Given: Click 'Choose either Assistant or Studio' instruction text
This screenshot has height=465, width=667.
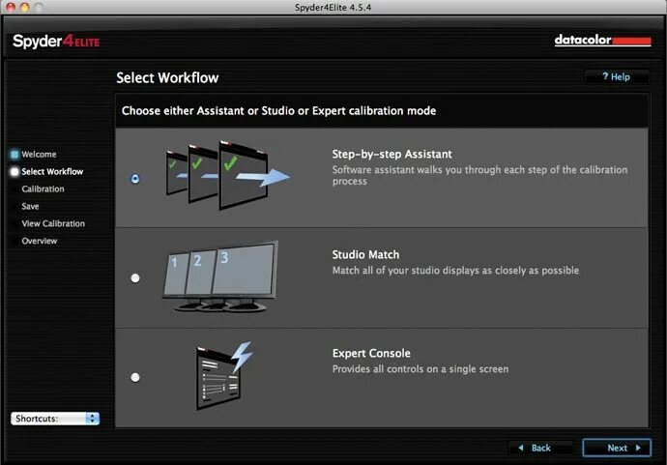Looking at the screenshot, I should coord(278,110).
